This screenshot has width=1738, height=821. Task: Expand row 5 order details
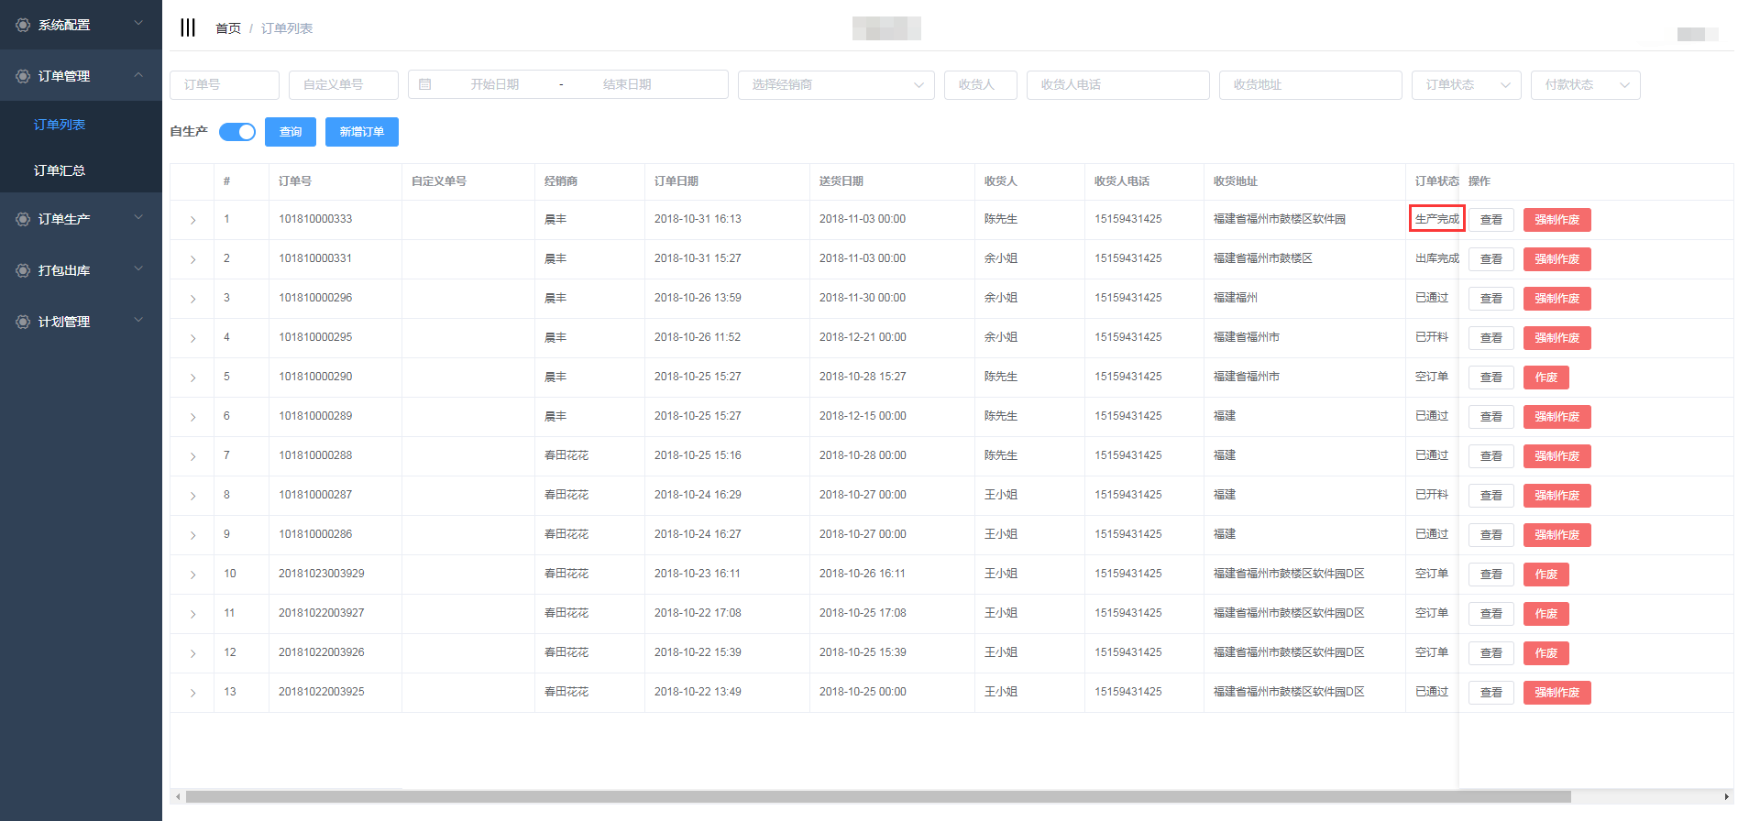(x=192, y=378)
